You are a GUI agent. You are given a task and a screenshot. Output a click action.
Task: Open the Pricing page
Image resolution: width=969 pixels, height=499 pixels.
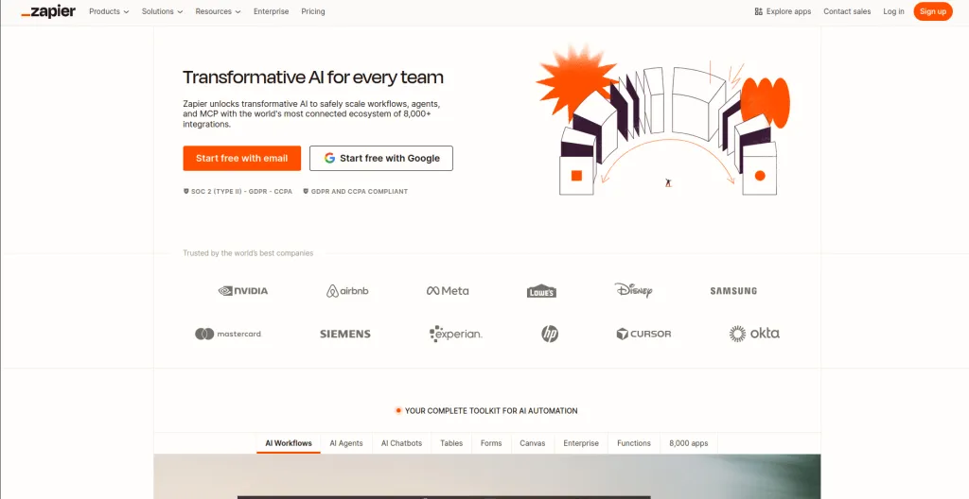(x=312, y=11)
